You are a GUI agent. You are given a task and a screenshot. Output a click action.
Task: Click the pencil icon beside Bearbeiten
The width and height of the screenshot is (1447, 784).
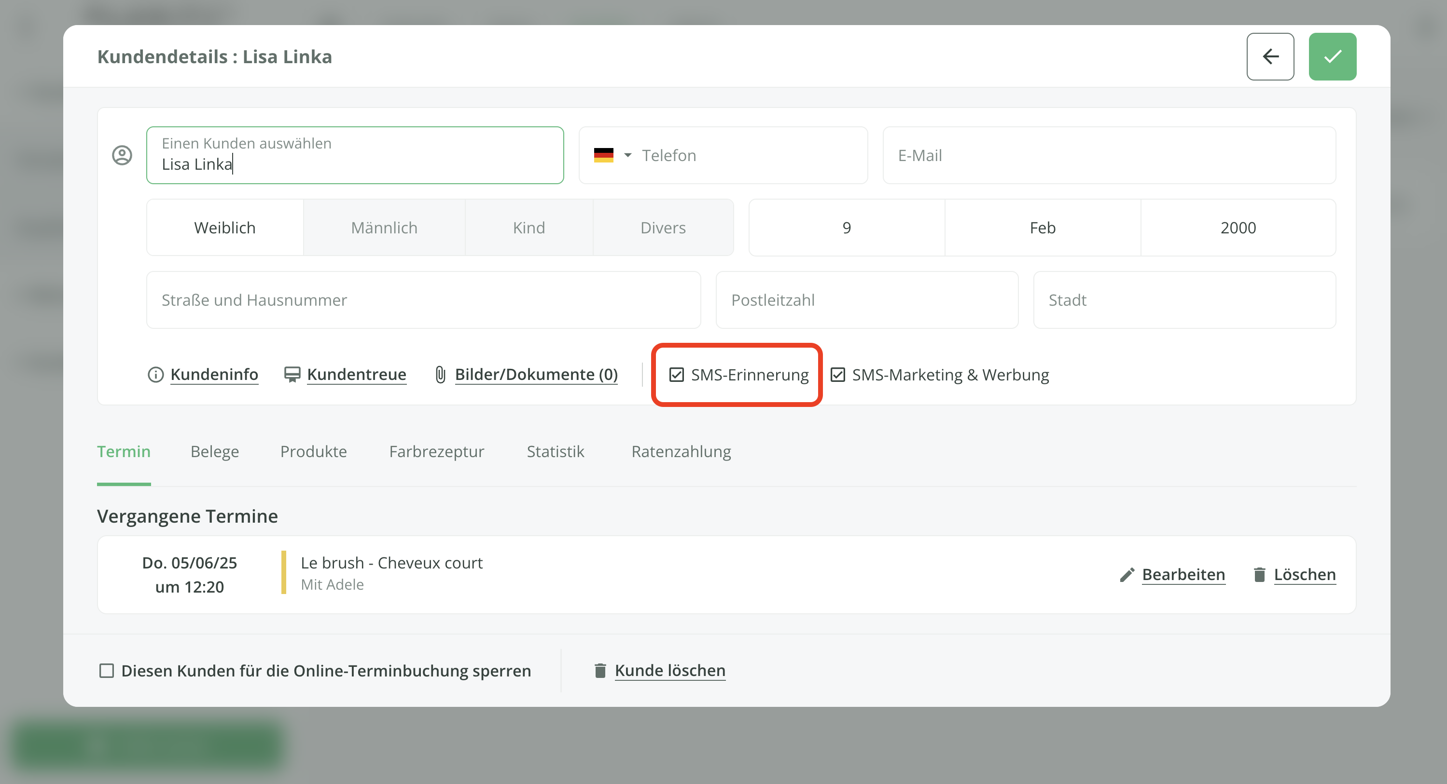click(1127, 575)
